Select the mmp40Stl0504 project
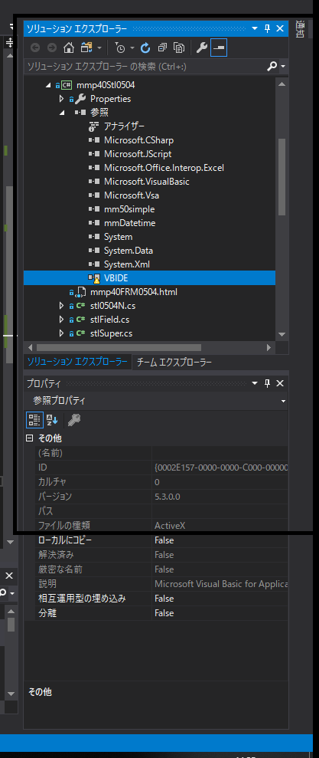Image resolution: width=319 pixels, height=758 pixels. tap(106, 85)
